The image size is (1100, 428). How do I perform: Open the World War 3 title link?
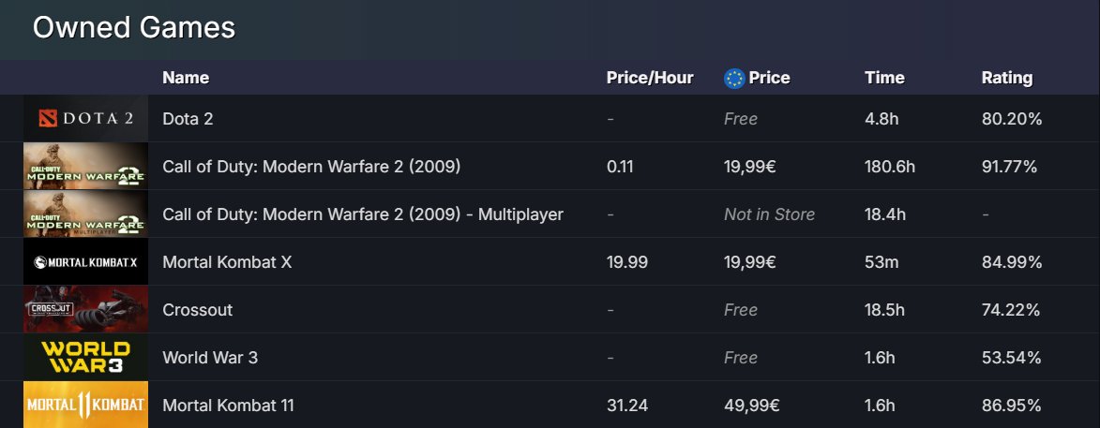coord(210,357)
